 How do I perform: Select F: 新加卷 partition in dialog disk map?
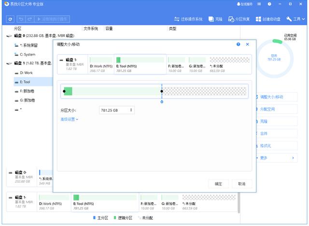176,65
